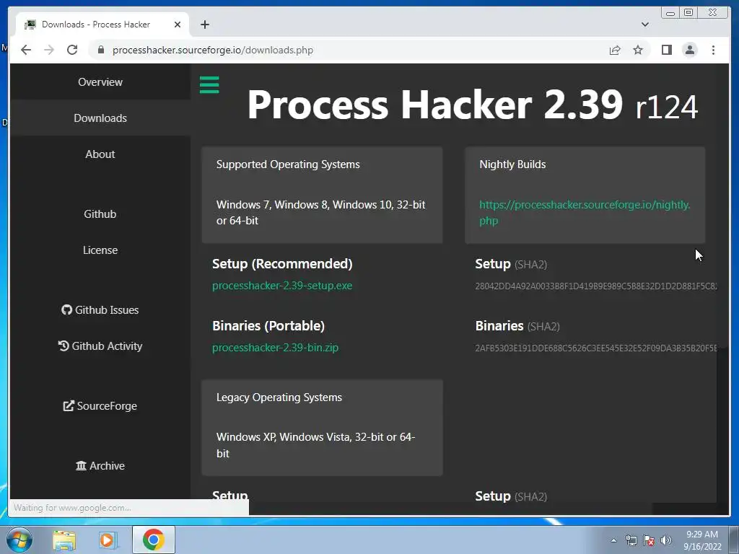Viewport: 739px width, 554px height.
Task: Close the Downloads - Process Hacker tab
Action: tap(178, 25)
